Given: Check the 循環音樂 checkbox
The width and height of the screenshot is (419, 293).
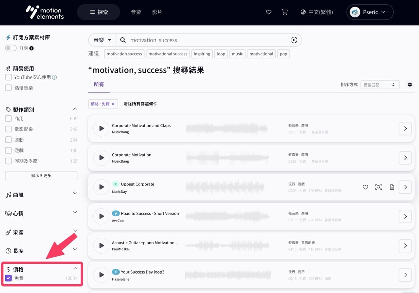Looking at the screenshot, I should pos(9,88).
